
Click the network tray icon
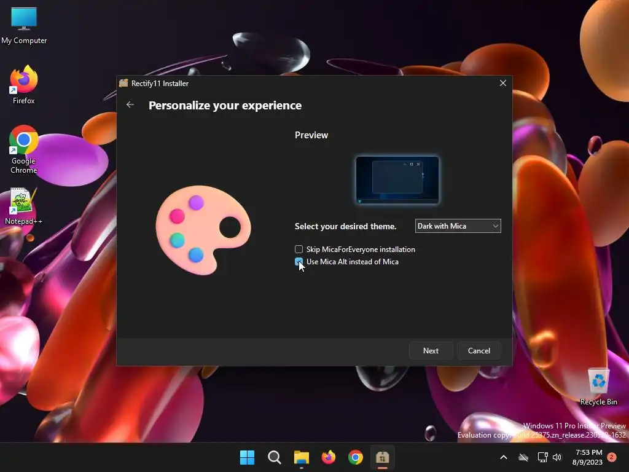543,457
